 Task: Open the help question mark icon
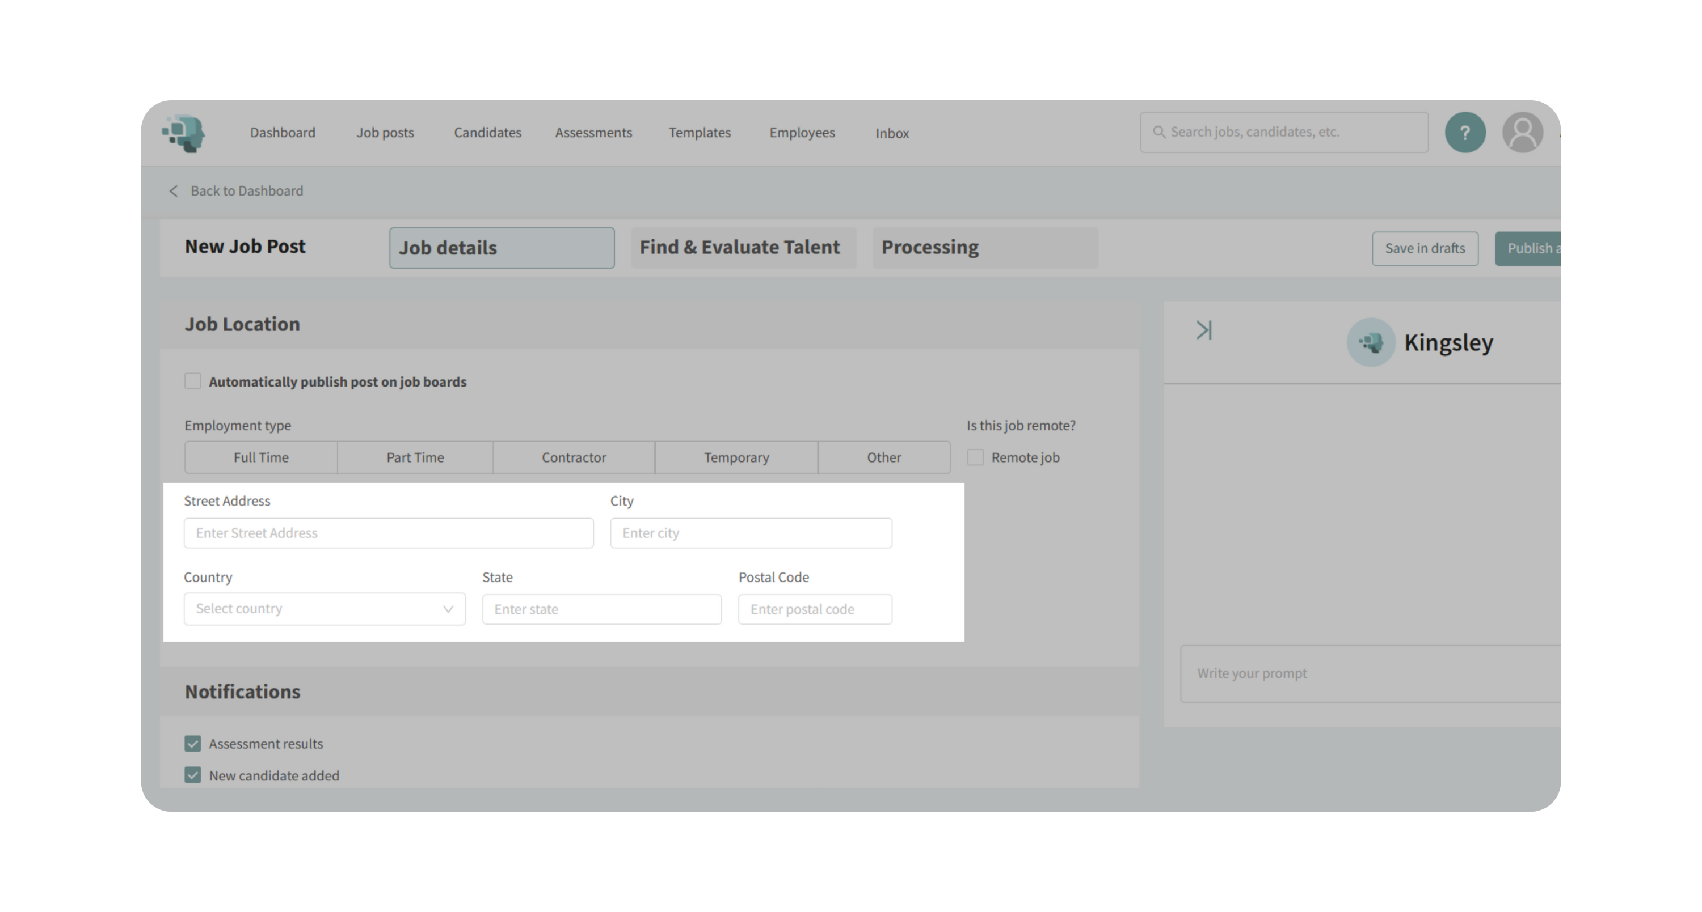[x=1465, y=133]
